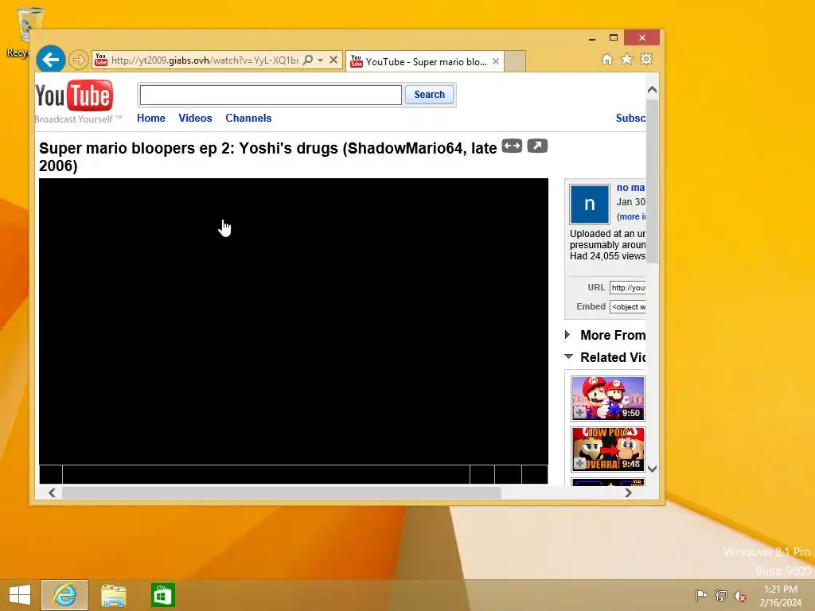Screen dimensions: 815x611
Task: Click the Subscriptions link at right
Action: click(x=630, y=118)
